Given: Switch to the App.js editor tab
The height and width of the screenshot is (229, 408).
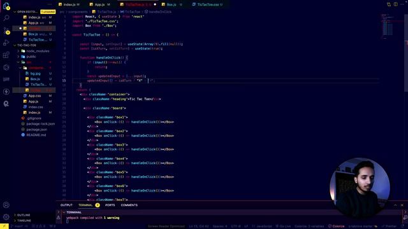Looking at the screenshot, I should coord(100,4).
